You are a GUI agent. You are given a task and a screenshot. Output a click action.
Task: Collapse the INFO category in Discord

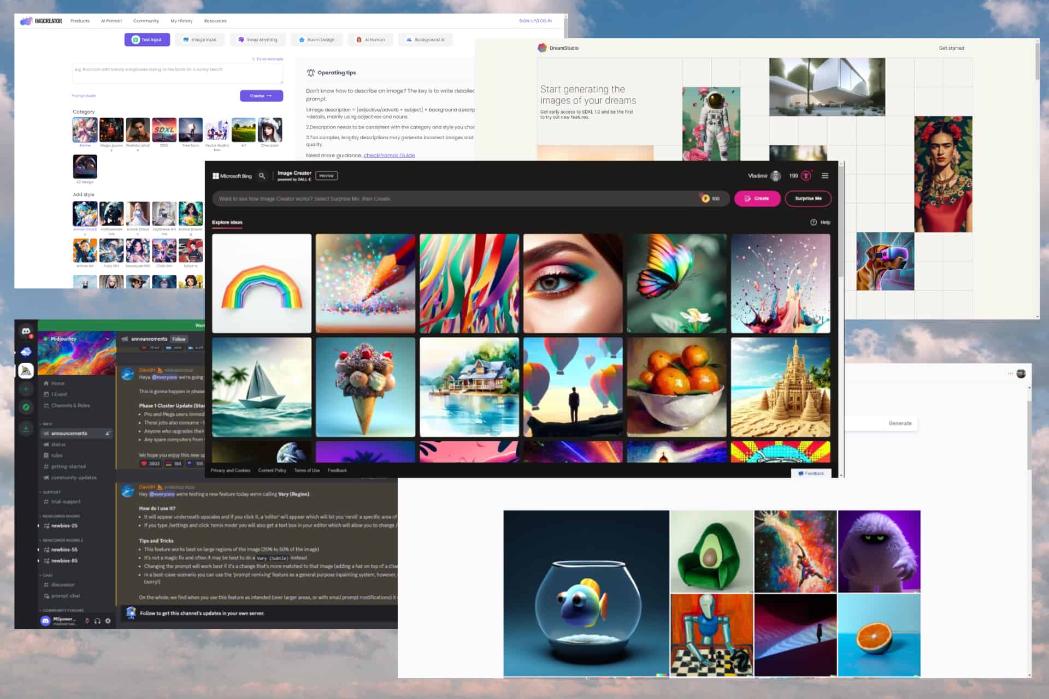46,424
